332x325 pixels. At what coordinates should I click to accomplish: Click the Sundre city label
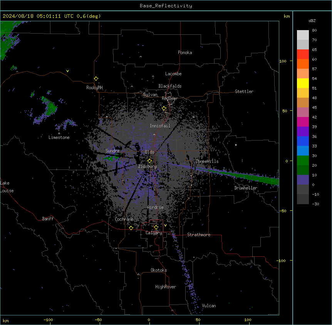pos(112,151)
